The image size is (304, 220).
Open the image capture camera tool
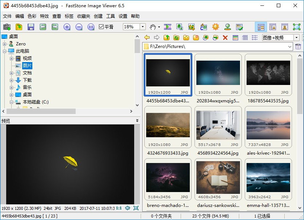point(7,27)
